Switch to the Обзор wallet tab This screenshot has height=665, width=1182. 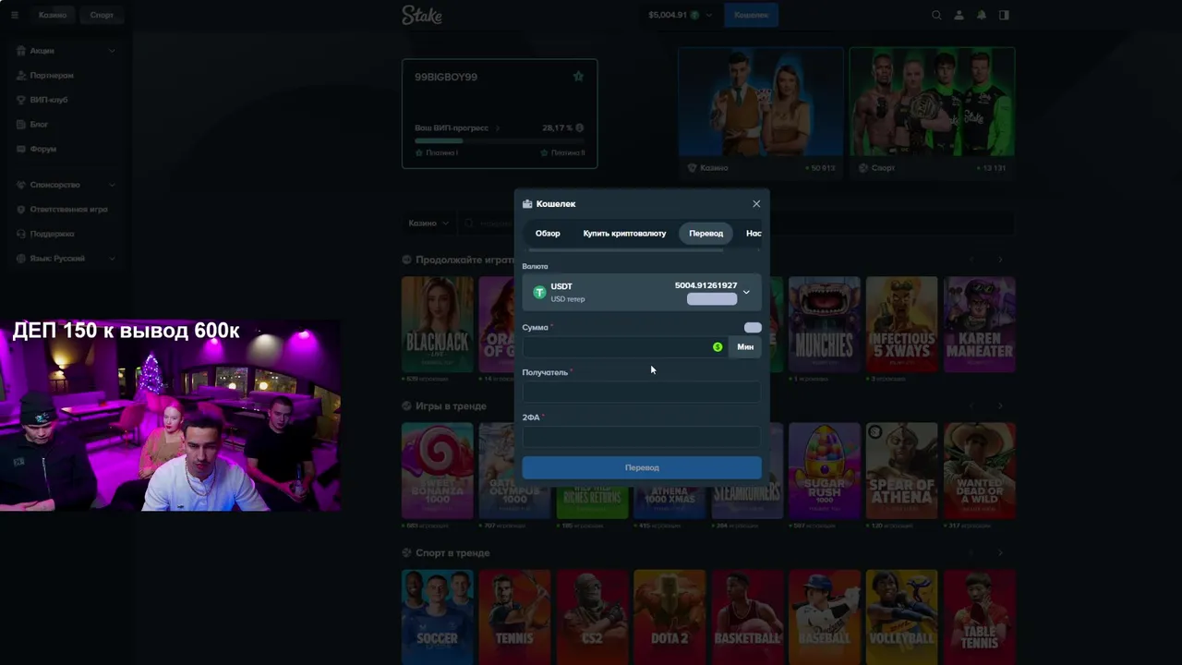click(x=548, y=234)
